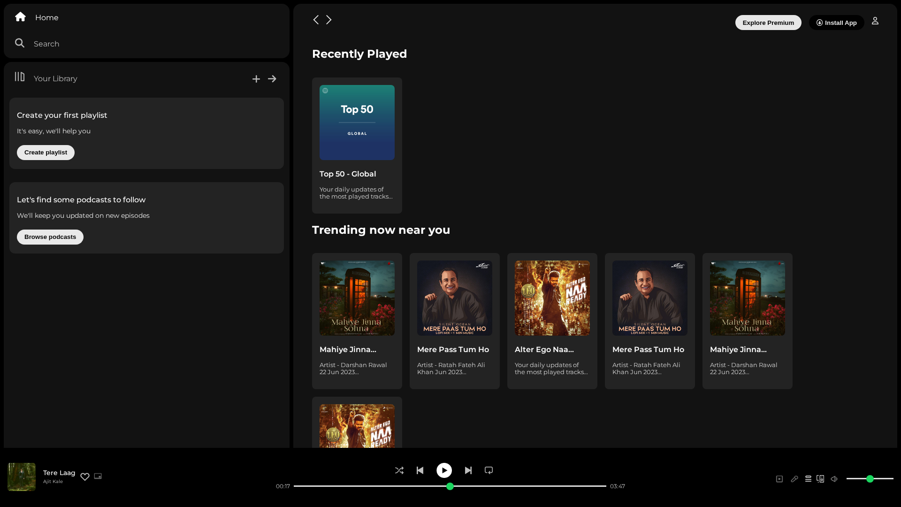901x507 pixels.
Task: Click Alter Ego Naa... title
Action: (544, 350)
